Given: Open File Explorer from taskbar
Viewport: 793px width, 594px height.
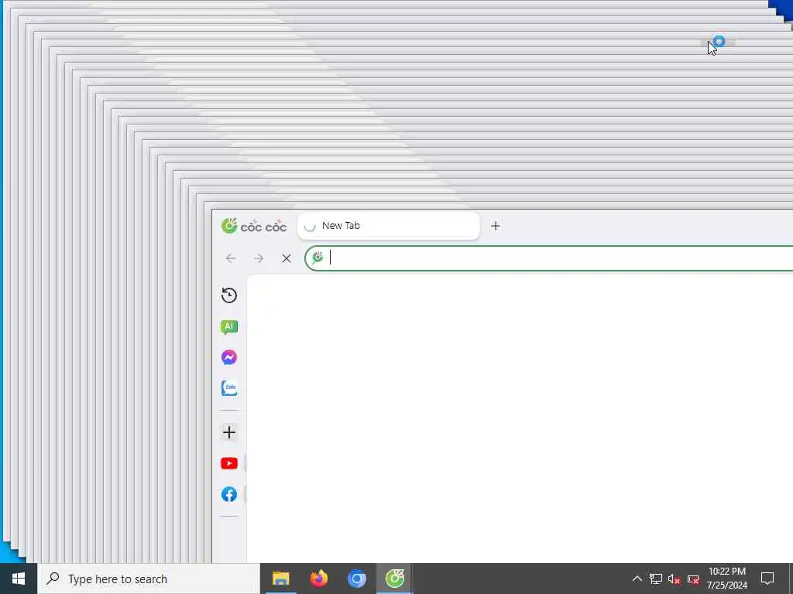Looking at the screenshot, I should click(x=280, y=579).
